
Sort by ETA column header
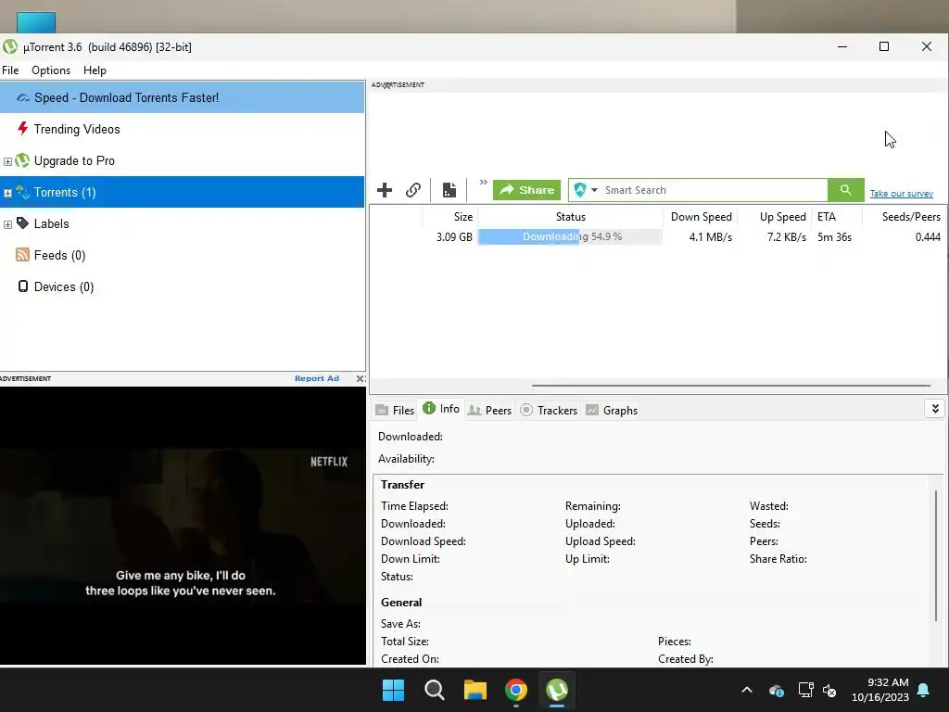(x=837, y=217)
